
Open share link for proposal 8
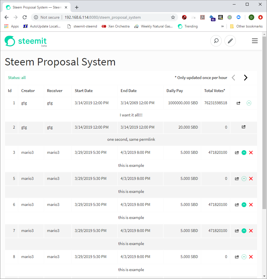[237, 257]
